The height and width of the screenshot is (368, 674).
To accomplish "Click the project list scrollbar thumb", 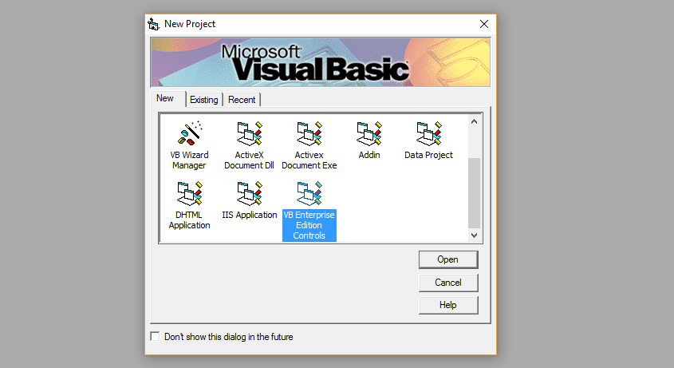I will pos(474,193).
